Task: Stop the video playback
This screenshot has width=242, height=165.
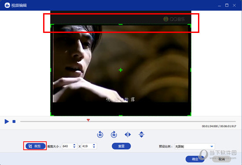Action: (14, 122)
